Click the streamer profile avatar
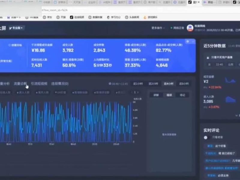The width and height of the screenshot is (240, 180). point(190,28)
